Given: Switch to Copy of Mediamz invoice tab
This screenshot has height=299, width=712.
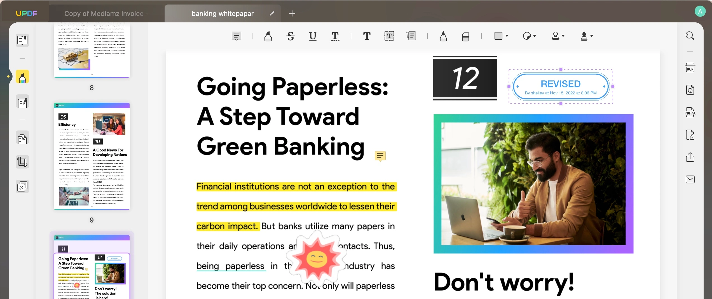Looking at the screenshot, I should [x=104, y=13].
